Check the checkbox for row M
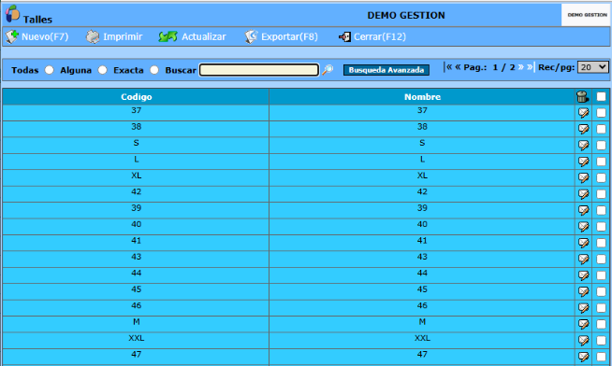612x366 pixels. (x=601, y=324)
